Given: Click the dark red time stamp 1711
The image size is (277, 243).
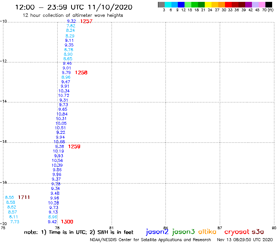Looking at the screenshot, I should click(24, 197).
